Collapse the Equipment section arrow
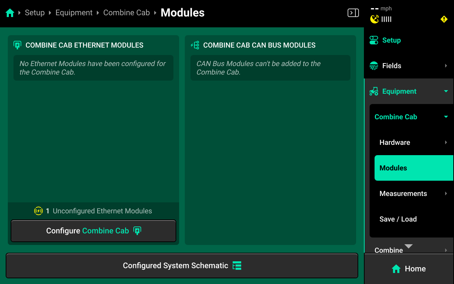The height and width of the screenshot is (284, 454). (446, 91)
